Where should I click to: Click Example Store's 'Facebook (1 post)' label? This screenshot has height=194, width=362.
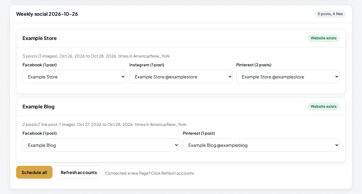click(x=39, y=65)
